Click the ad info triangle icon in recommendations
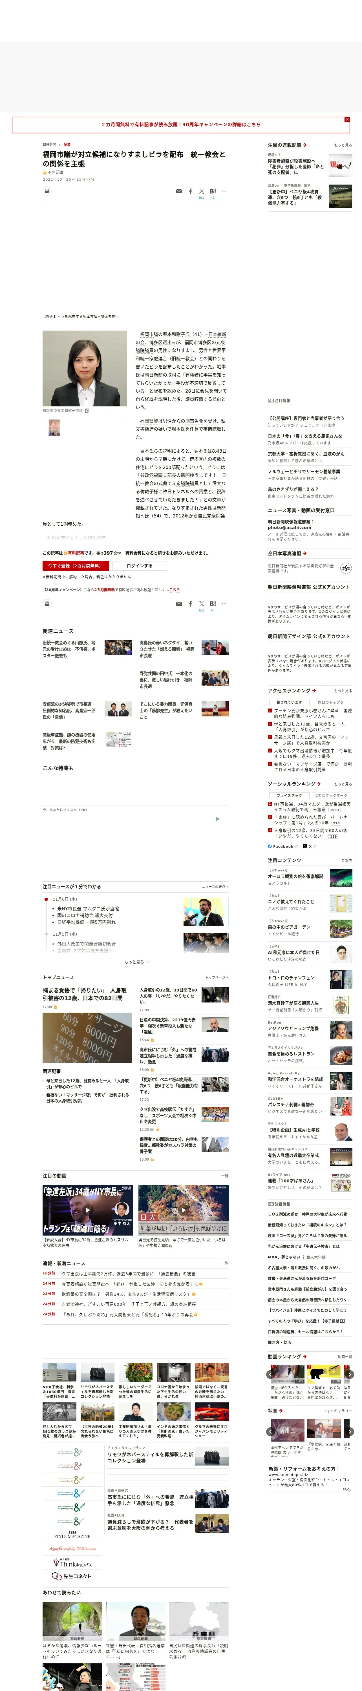This screenshot has height=1691, width=362. pos(218,819)
